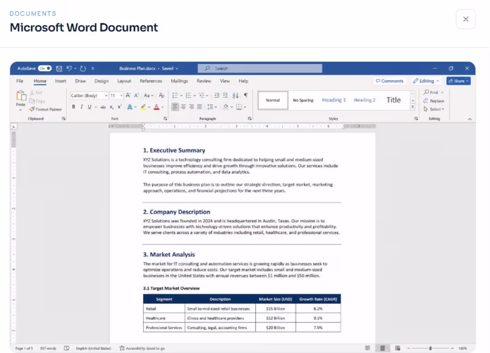
Task: Switch to Web Layout view in status bar
Action: [x=397, y=348]
